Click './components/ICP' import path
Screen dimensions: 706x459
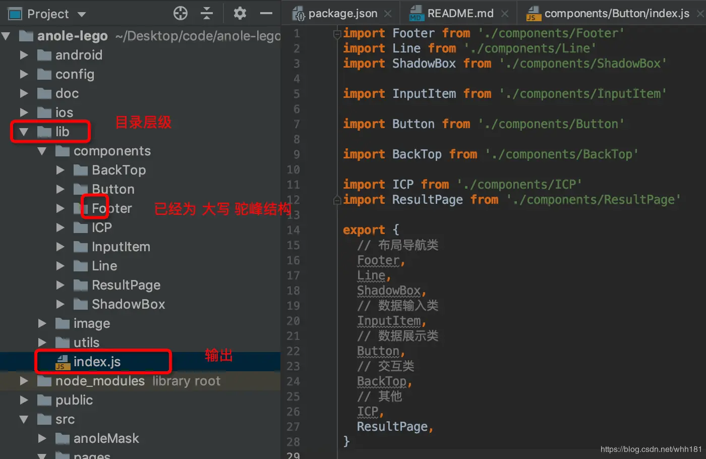pyautogui.click(x=519, y=185)
